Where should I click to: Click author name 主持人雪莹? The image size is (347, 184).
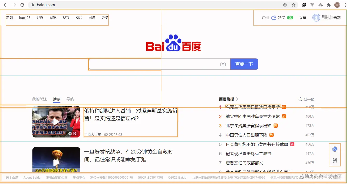coord(93,135)
